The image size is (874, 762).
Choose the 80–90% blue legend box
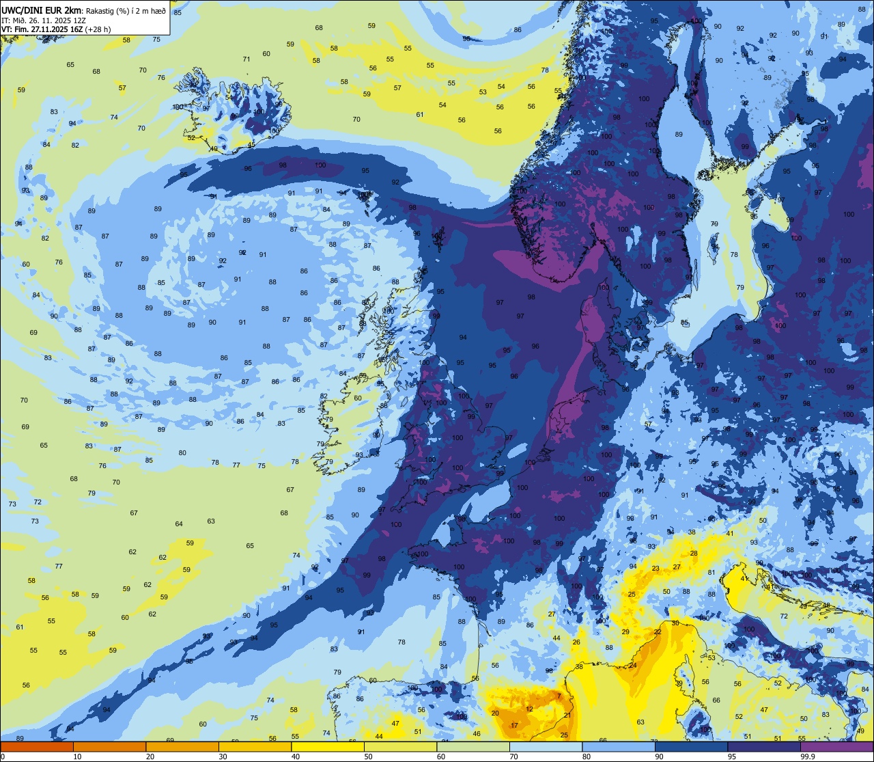click(619, 746)
